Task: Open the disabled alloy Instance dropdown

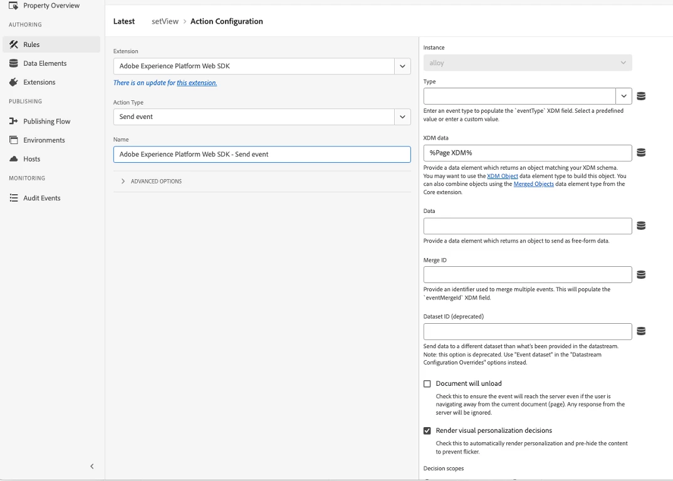Action: [528, 63]
